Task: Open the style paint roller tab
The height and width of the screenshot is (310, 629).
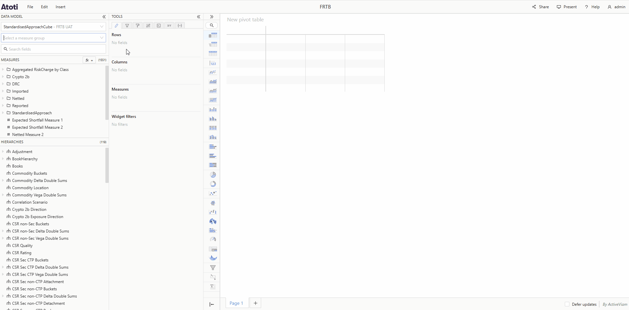Action: (x=138, y=25)
